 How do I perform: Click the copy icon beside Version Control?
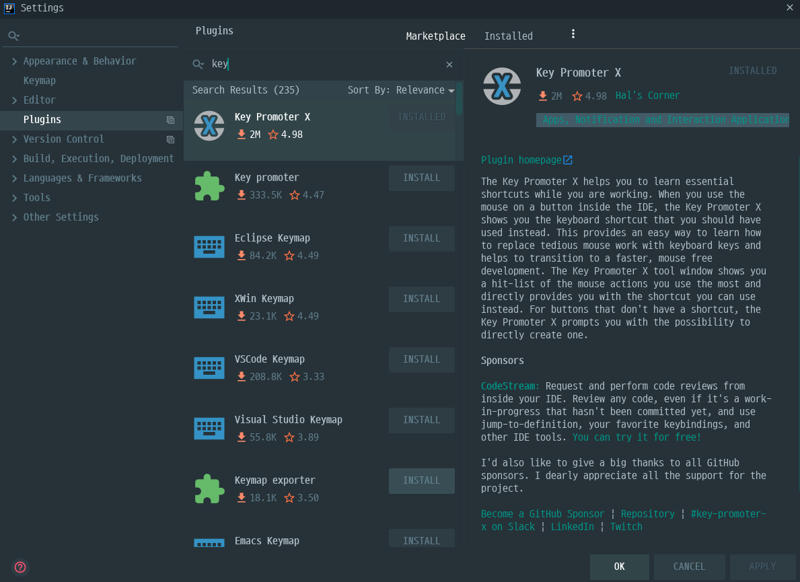[x=170, y=139]
